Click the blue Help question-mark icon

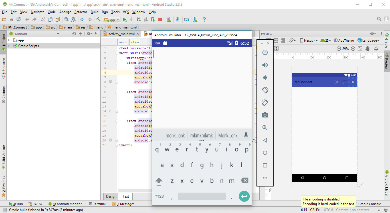pos(204,19)
